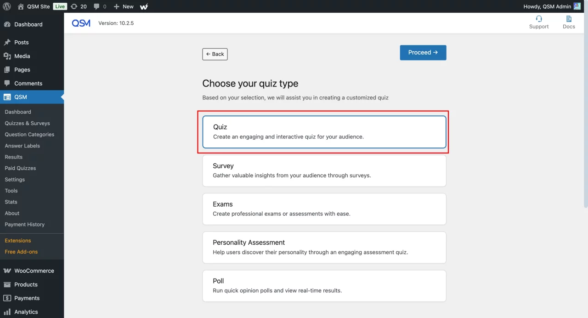The width and height of the screenshot is (588, 318).
Task: Click the WooCommerce W icon in admin bar
Action: point(144,6)
